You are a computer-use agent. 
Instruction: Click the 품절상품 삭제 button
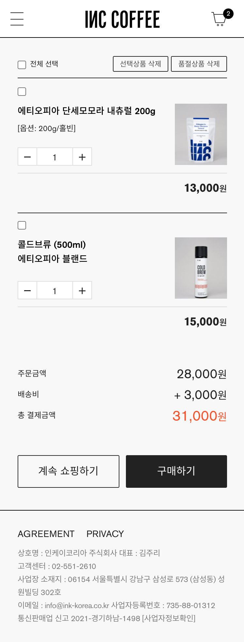tap(199, 64)
